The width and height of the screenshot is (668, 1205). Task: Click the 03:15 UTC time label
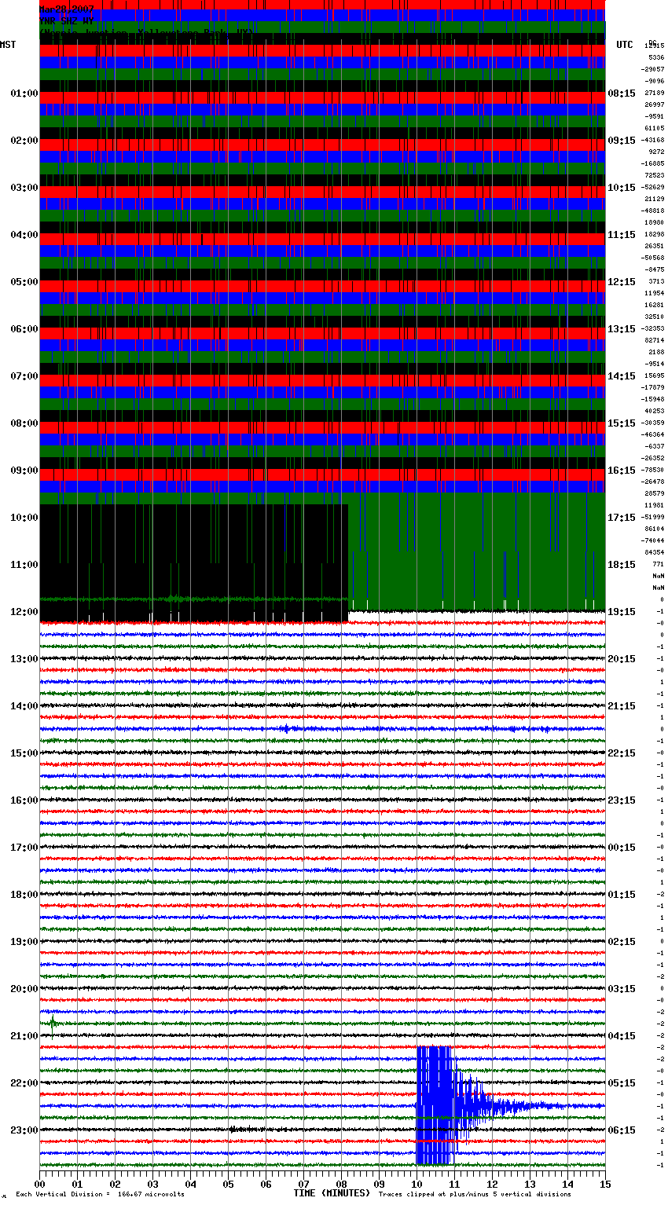click(622, 989)
